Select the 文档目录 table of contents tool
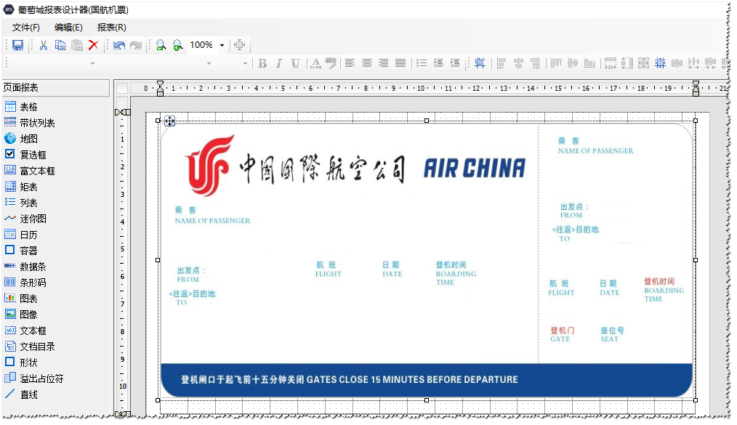This screenshot has height=425, width=737. 37,347
